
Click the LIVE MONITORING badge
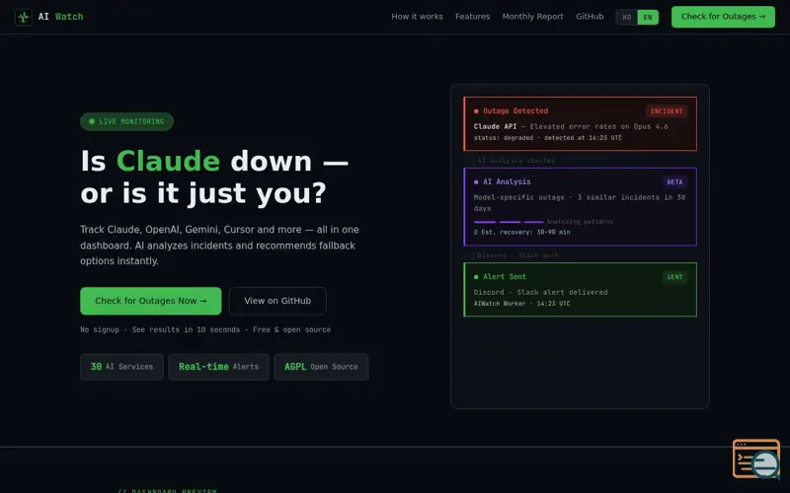(x=126, y=121)
